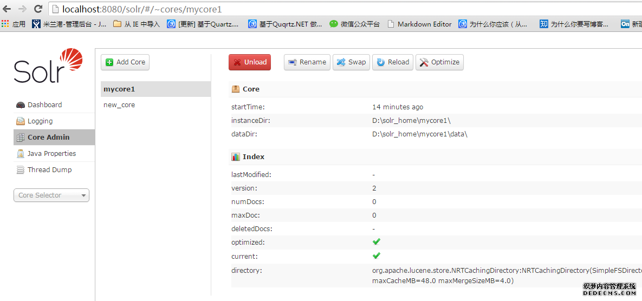The height and width of the screenshot is (301, 642).
Task: Open the Markdown Editor bookmark
Action: click(x=419, y=24)
